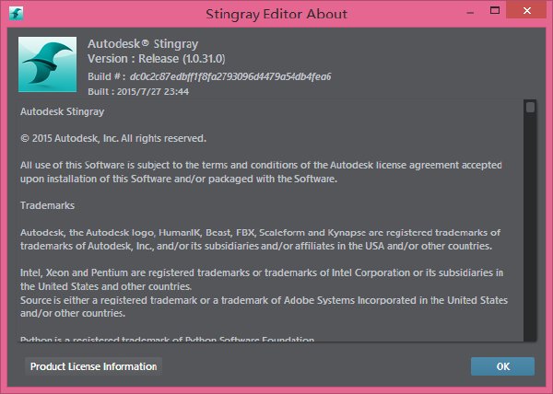Click the line starting 'Intel, Xeon and Pentium'
The height and width of the screenshot is (394, 553).
coord(262,272)
